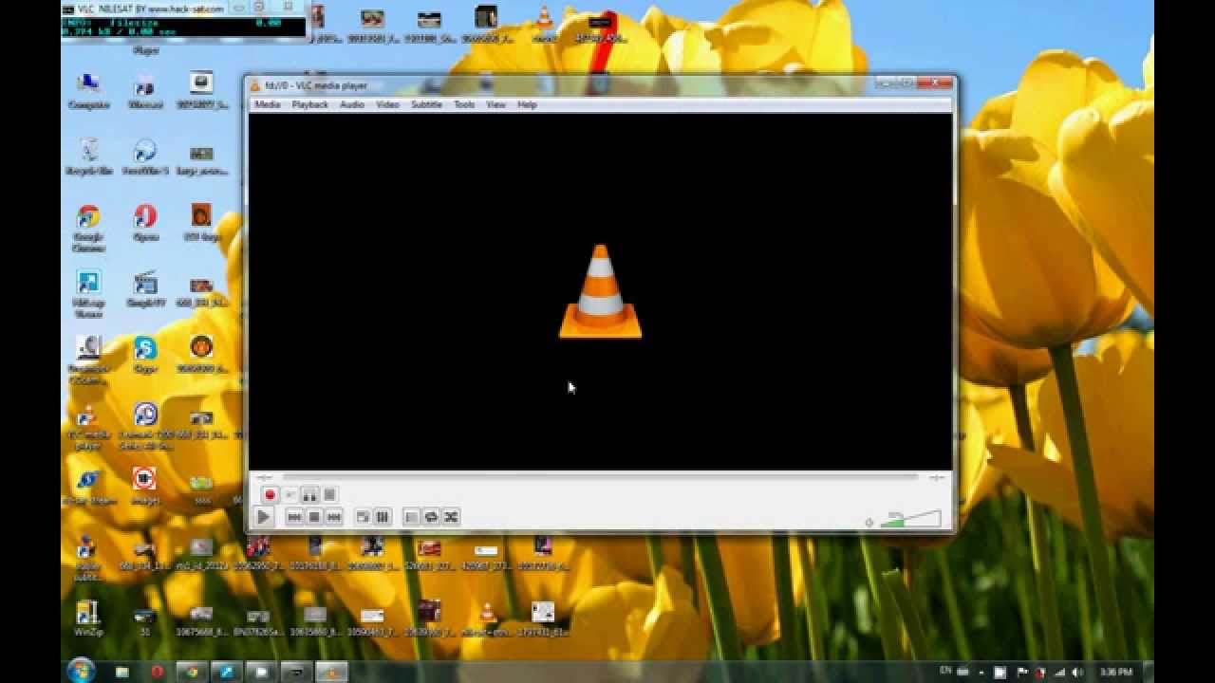Open the Audio menu
This screenshot has width=1215, height=683.
pyautogui.click(x=352, y=104)
